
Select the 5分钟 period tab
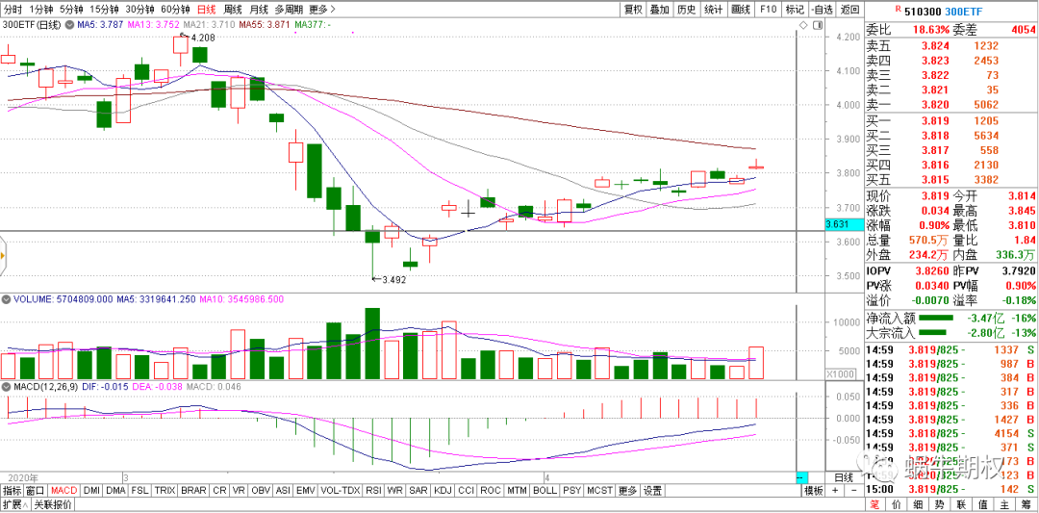point(71,10)
